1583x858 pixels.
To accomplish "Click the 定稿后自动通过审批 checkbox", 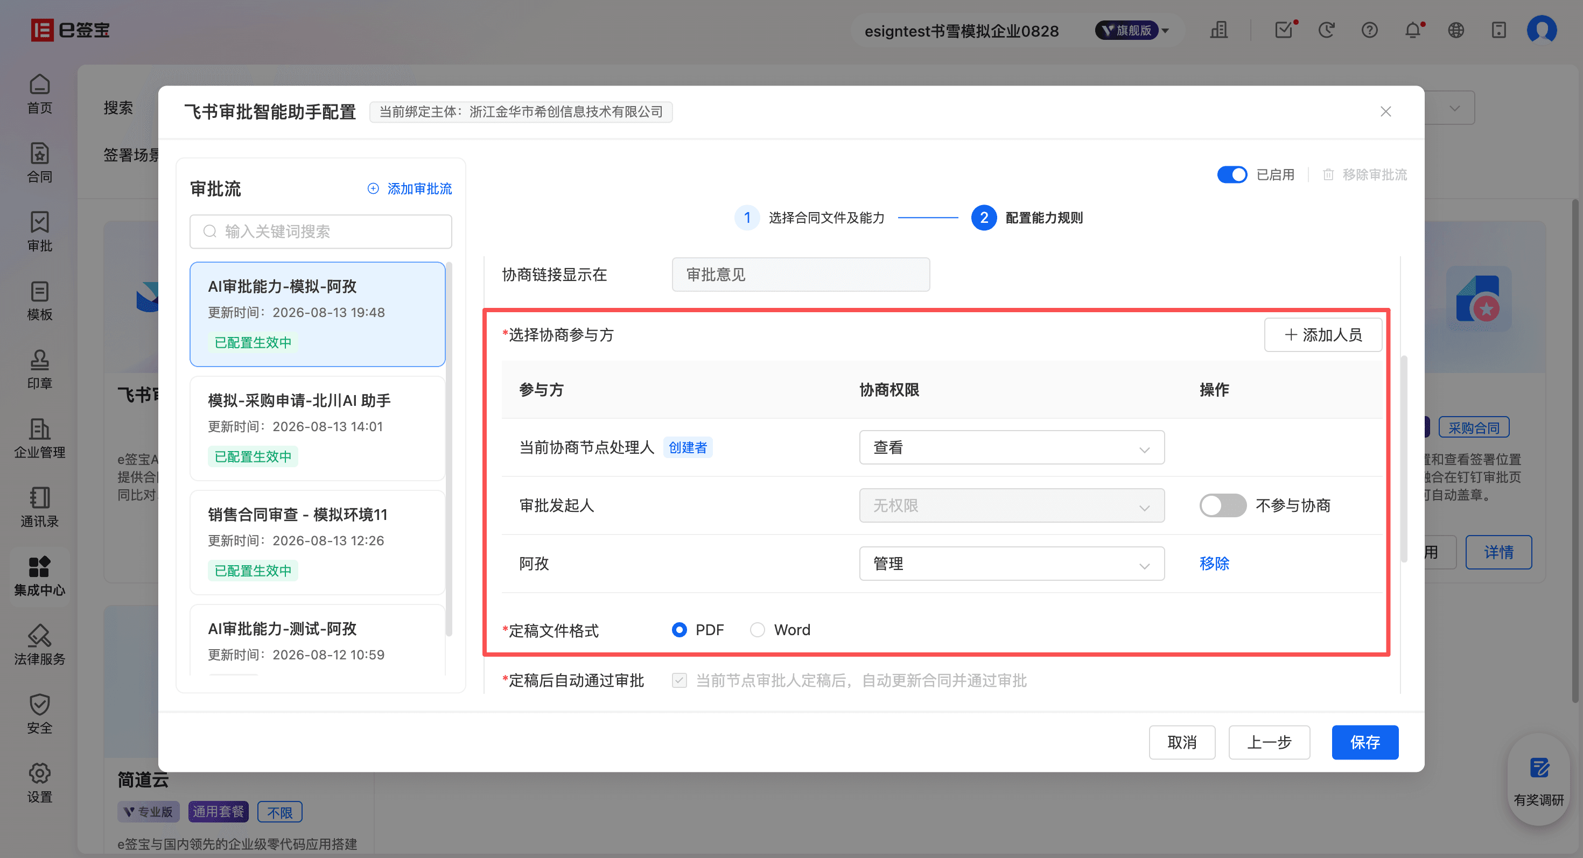I will click(x=679, y=680).
